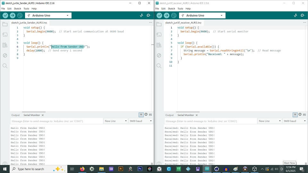308x173 pixels.
Task: Toggle autoscroll in Sender Serial Monitor
Action: pos(141,115)
